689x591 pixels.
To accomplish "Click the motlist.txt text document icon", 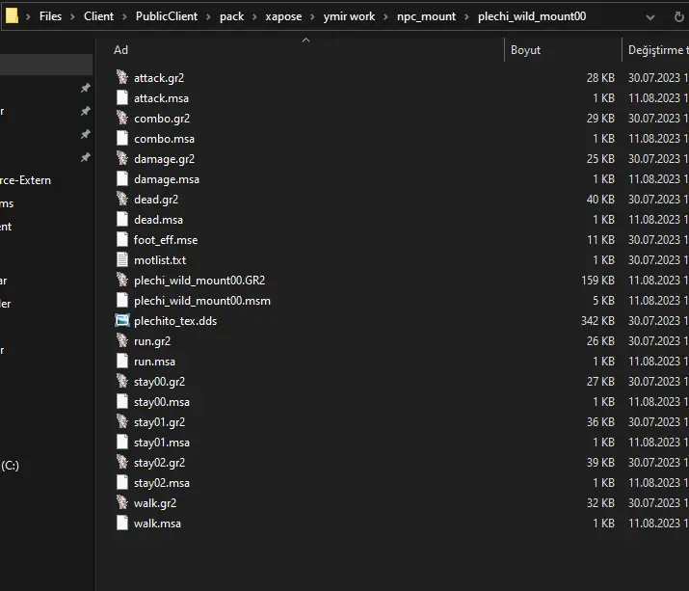I will click(121, 260).
